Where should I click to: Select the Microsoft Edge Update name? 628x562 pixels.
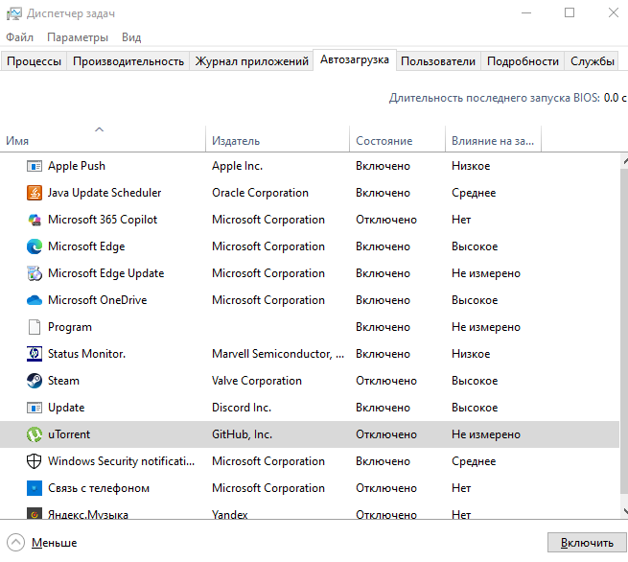106,273
